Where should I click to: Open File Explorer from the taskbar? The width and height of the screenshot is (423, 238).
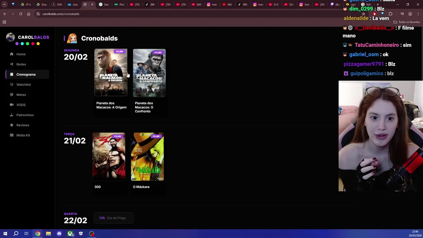click(48, 234)
